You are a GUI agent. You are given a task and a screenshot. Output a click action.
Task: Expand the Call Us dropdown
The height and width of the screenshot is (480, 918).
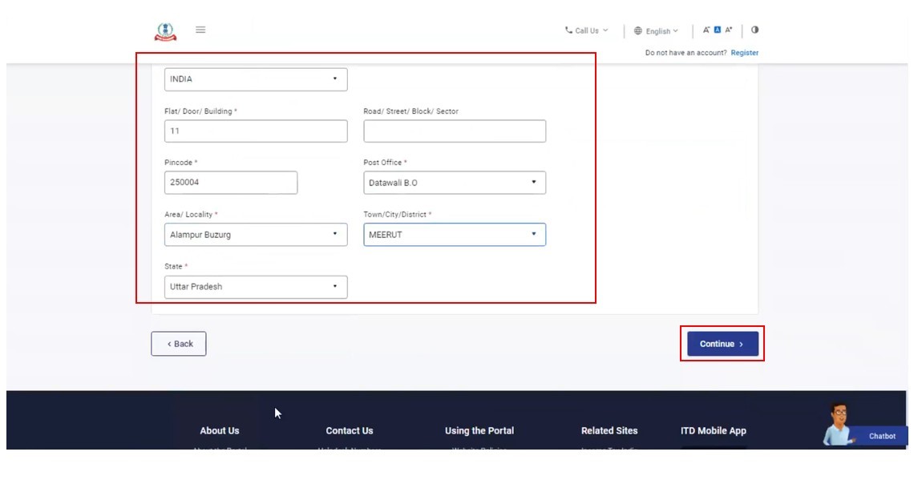coord(586,31)
